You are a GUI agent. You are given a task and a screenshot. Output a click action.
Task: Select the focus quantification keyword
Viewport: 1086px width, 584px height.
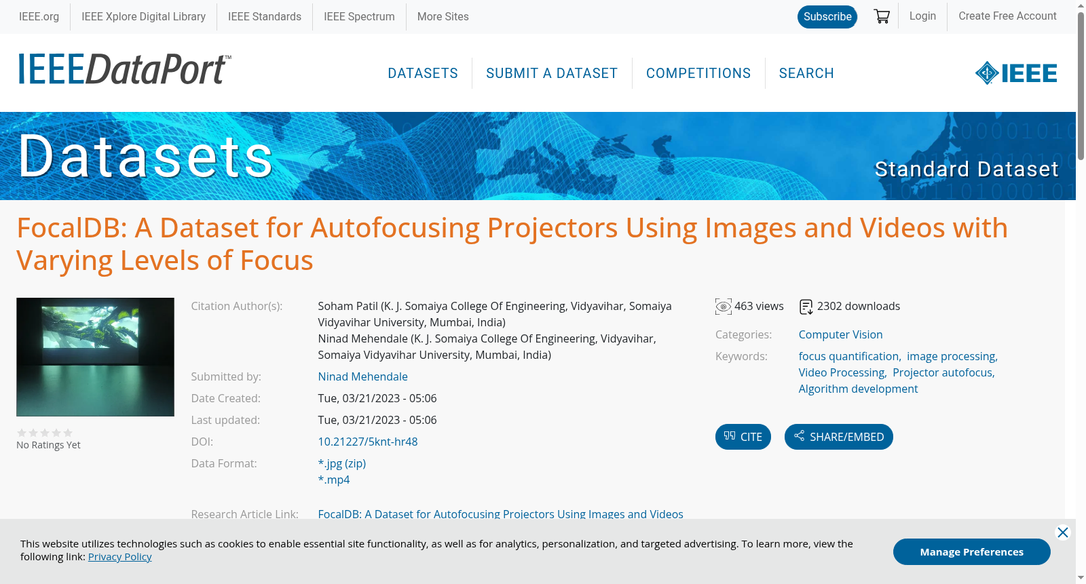click(848, 356)
